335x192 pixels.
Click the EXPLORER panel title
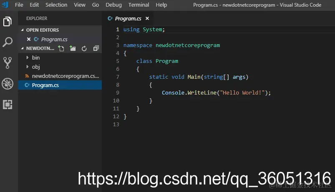37,18
